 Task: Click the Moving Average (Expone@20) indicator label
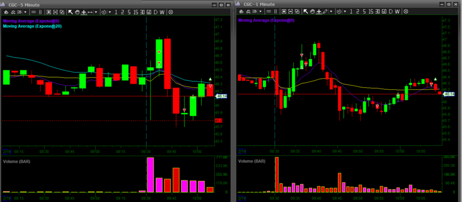point(32,26)
